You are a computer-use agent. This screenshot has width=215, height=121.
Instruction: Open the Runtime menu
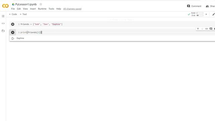click(42, 9)
